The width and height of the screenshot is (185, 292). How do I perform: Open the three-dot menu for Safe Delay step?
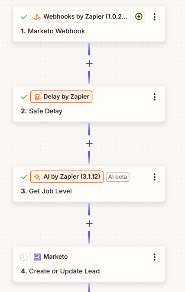[x=154, y=97]
